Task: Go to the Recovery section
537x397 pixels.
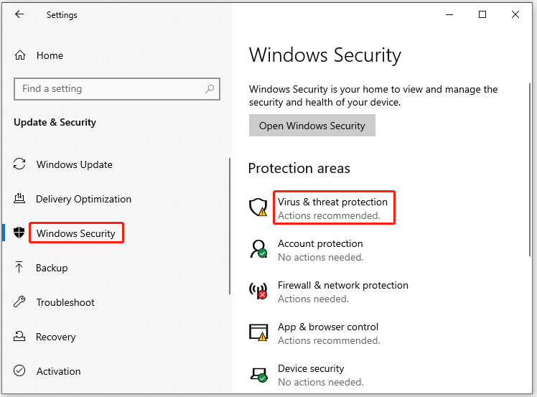Action: [56, 337]
